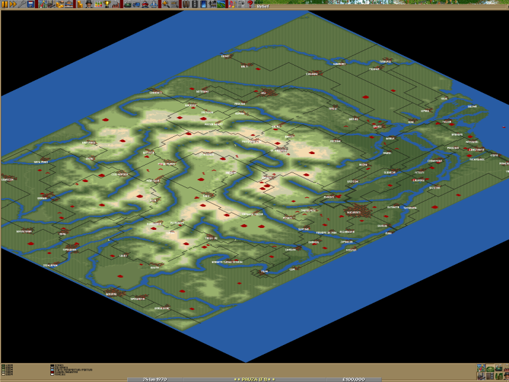
Task: Click the KRAGUJEVAC town label on map
Action: [162, 308]
